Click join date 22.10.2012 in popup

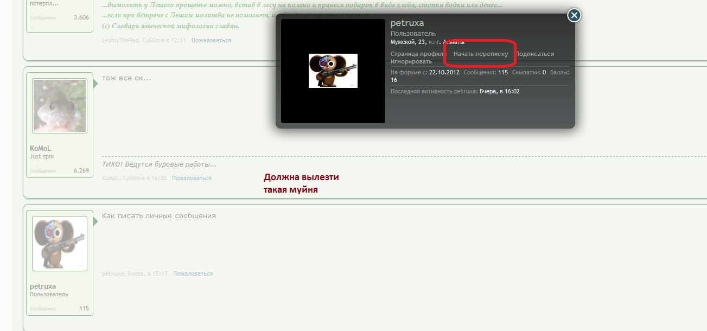[444, 72]
